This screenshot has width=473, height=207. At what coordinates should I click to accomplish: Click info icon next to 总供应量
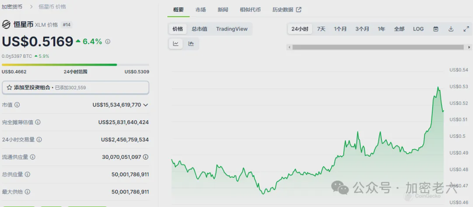(x=28, y=175)
